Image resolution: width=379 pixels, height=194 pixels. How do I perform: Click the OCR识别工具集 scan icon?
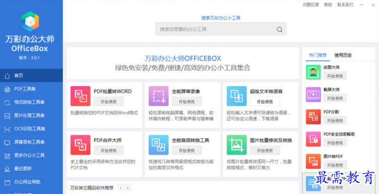7,129
